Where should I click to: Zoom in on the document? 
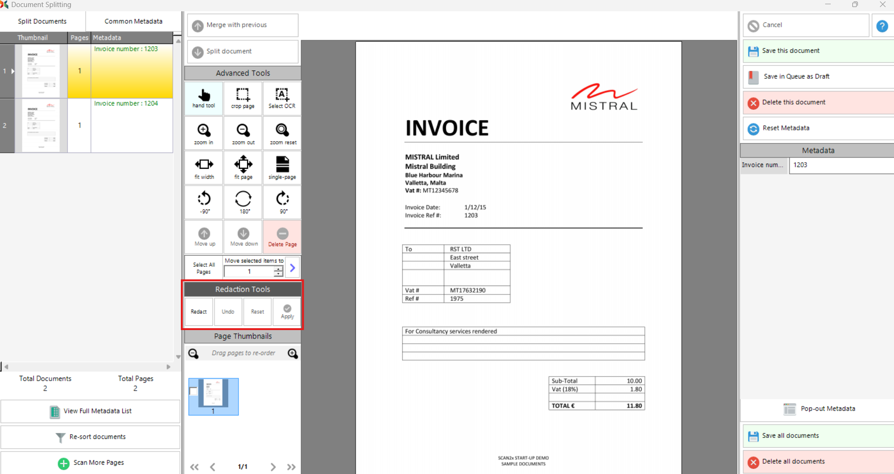tap(204, 133)
